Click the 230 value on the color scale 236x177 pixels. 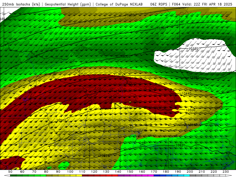(x=226, y=172)
